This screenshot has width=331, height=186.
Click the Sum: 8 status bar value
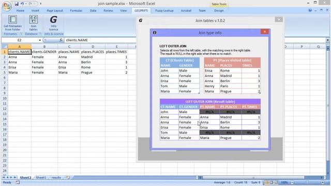click(255, 182)
